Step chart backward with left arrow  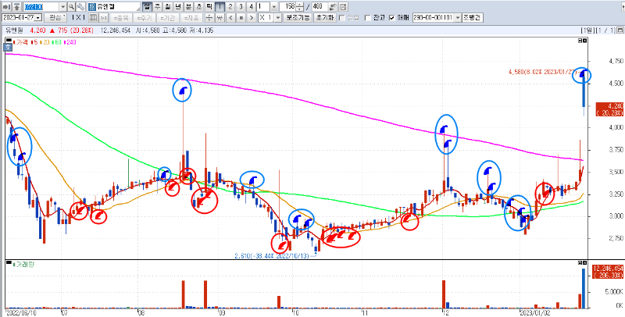[230, 18]
